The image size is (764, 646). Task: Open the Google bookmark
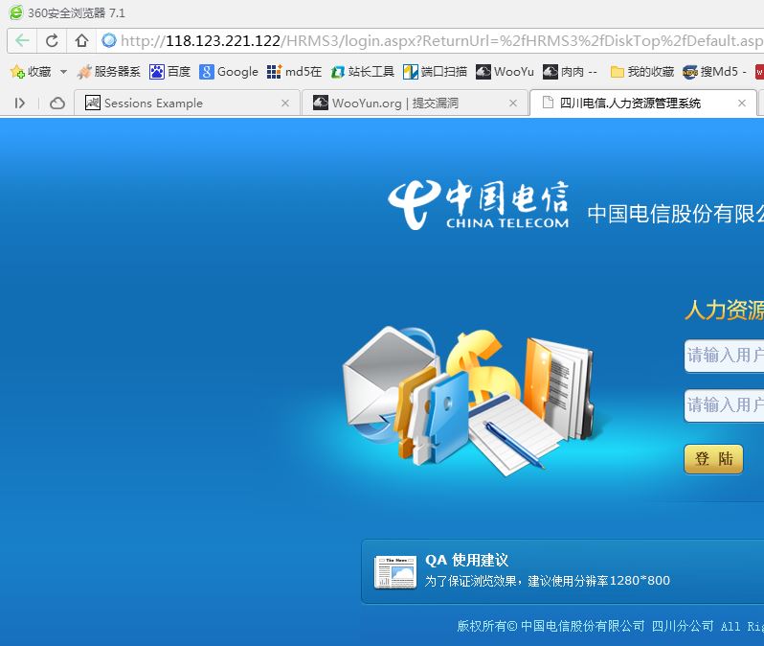(229, 72)
